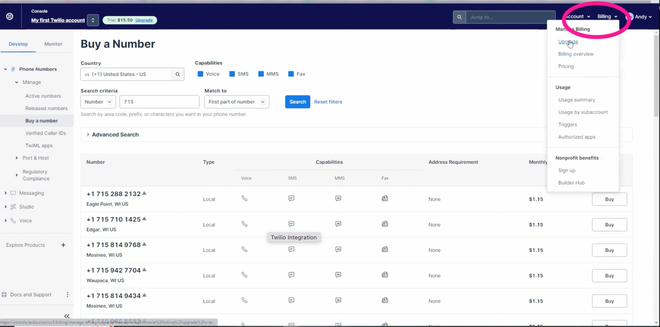
Task: Click the country field search icon
Action: (x=177, y=74)
